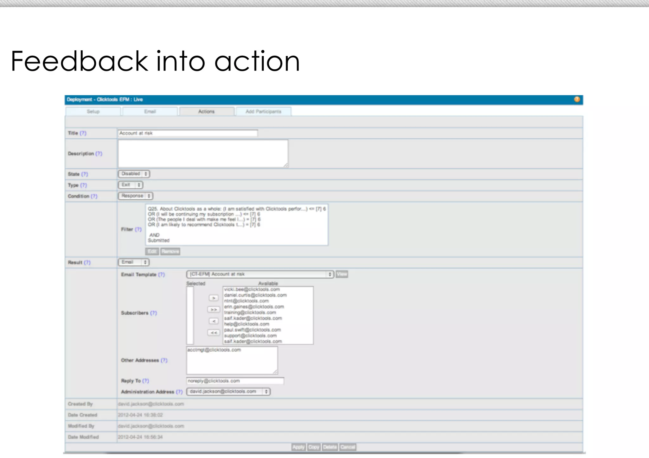The width and height of the screenshot is (649, 458).
Task: Open the State help (?) link
Action: pyautogui.click(x=85, y=174)
